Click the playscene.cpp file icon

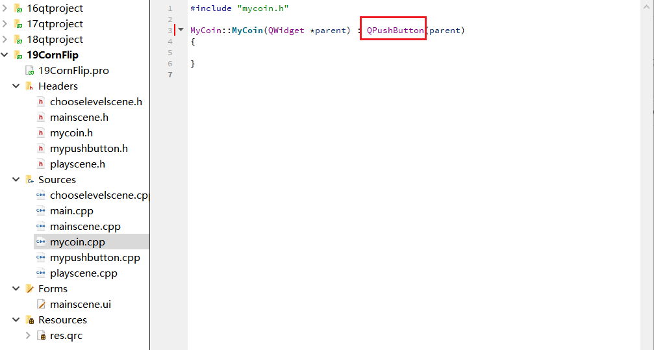[x=41, y=273]
